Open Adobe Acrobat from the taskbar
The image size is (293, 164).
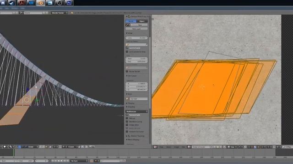point(22,3)
